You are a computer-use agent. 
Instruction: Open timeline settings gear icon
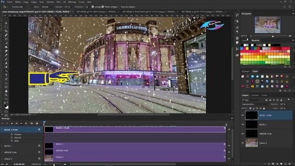(x=26, y=124)
